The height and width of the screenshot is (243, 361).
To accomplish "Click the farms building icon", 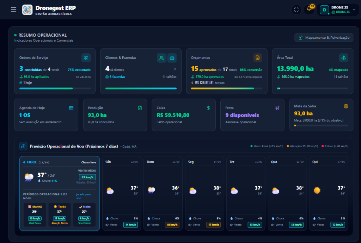I will pyautogui.click(x=172, y=58).
